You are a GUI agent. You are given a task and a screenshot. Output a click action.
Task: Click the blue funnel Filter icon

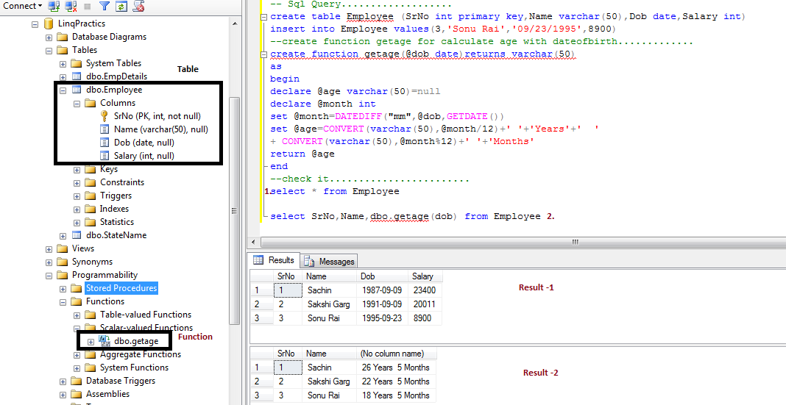point(105,6)
